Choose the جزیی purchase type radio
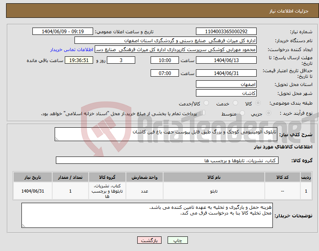Viewport: 319px width, 251px height. [268, 113]
